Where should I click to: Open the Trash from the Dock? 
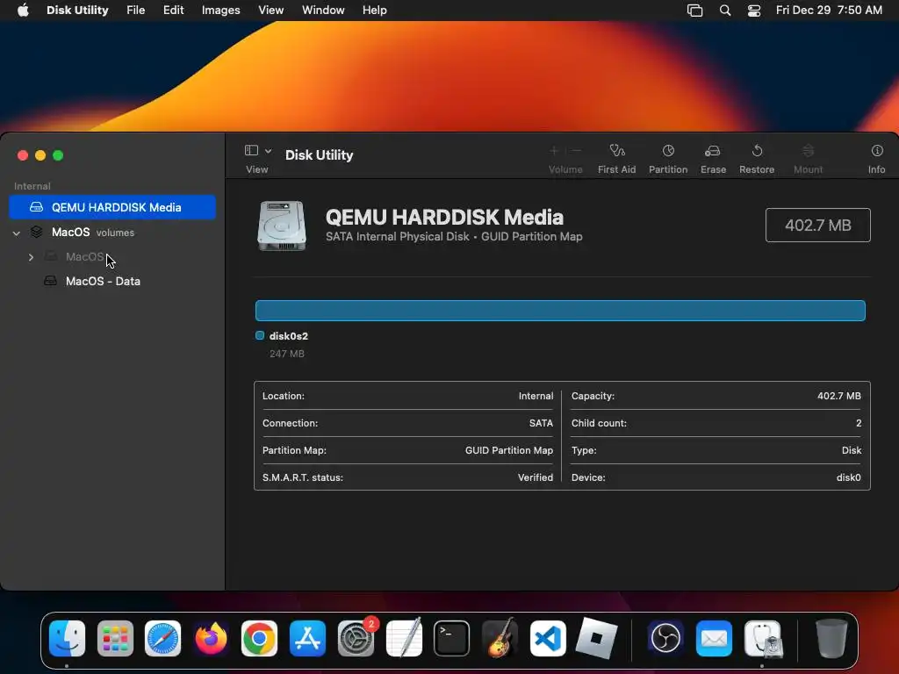pos(831,638)
